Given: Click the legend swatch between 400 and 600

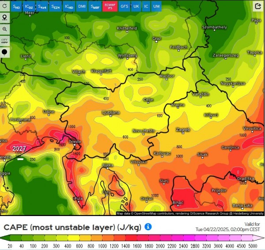Looking at the screenshot, I should [73, 238].
